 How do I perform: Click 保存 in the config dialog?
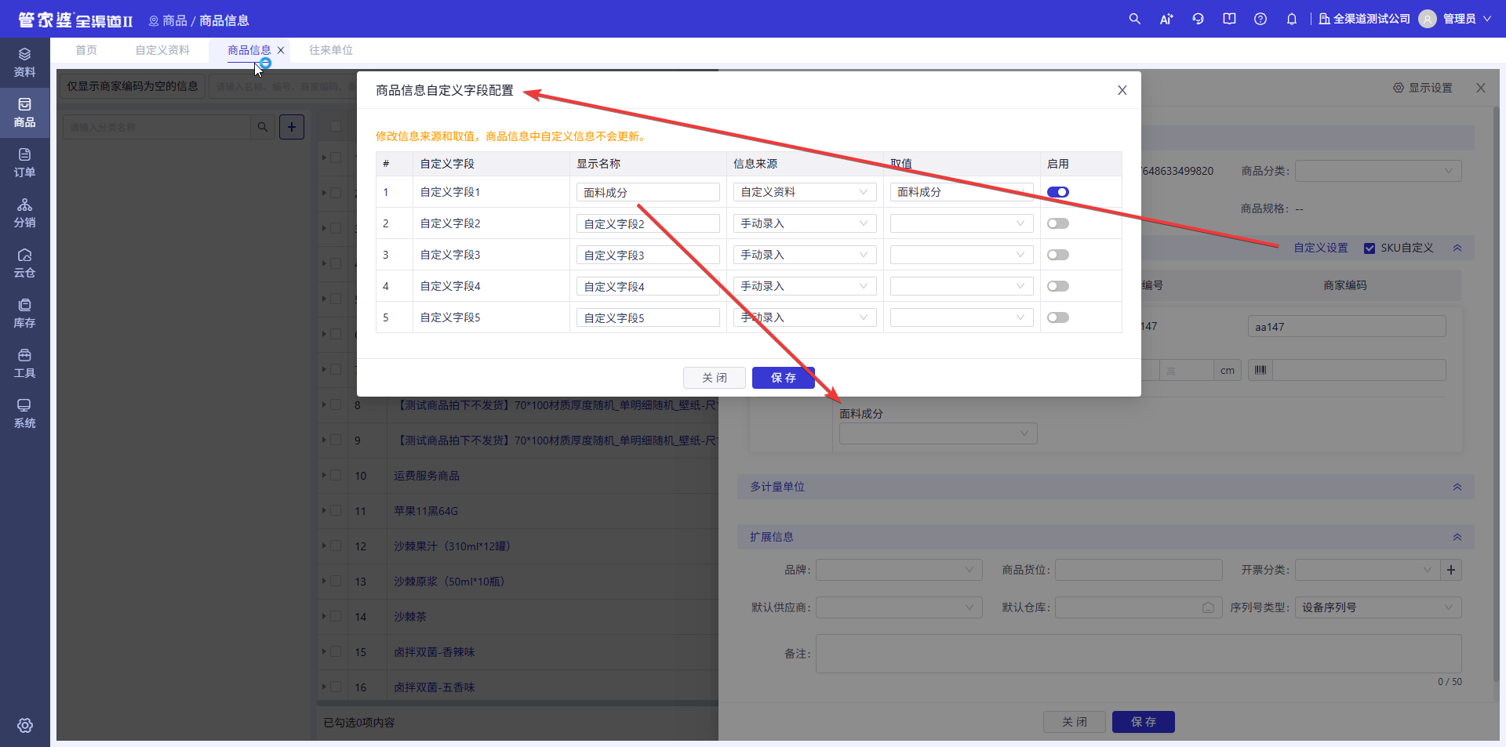click(x=784, y=378)
